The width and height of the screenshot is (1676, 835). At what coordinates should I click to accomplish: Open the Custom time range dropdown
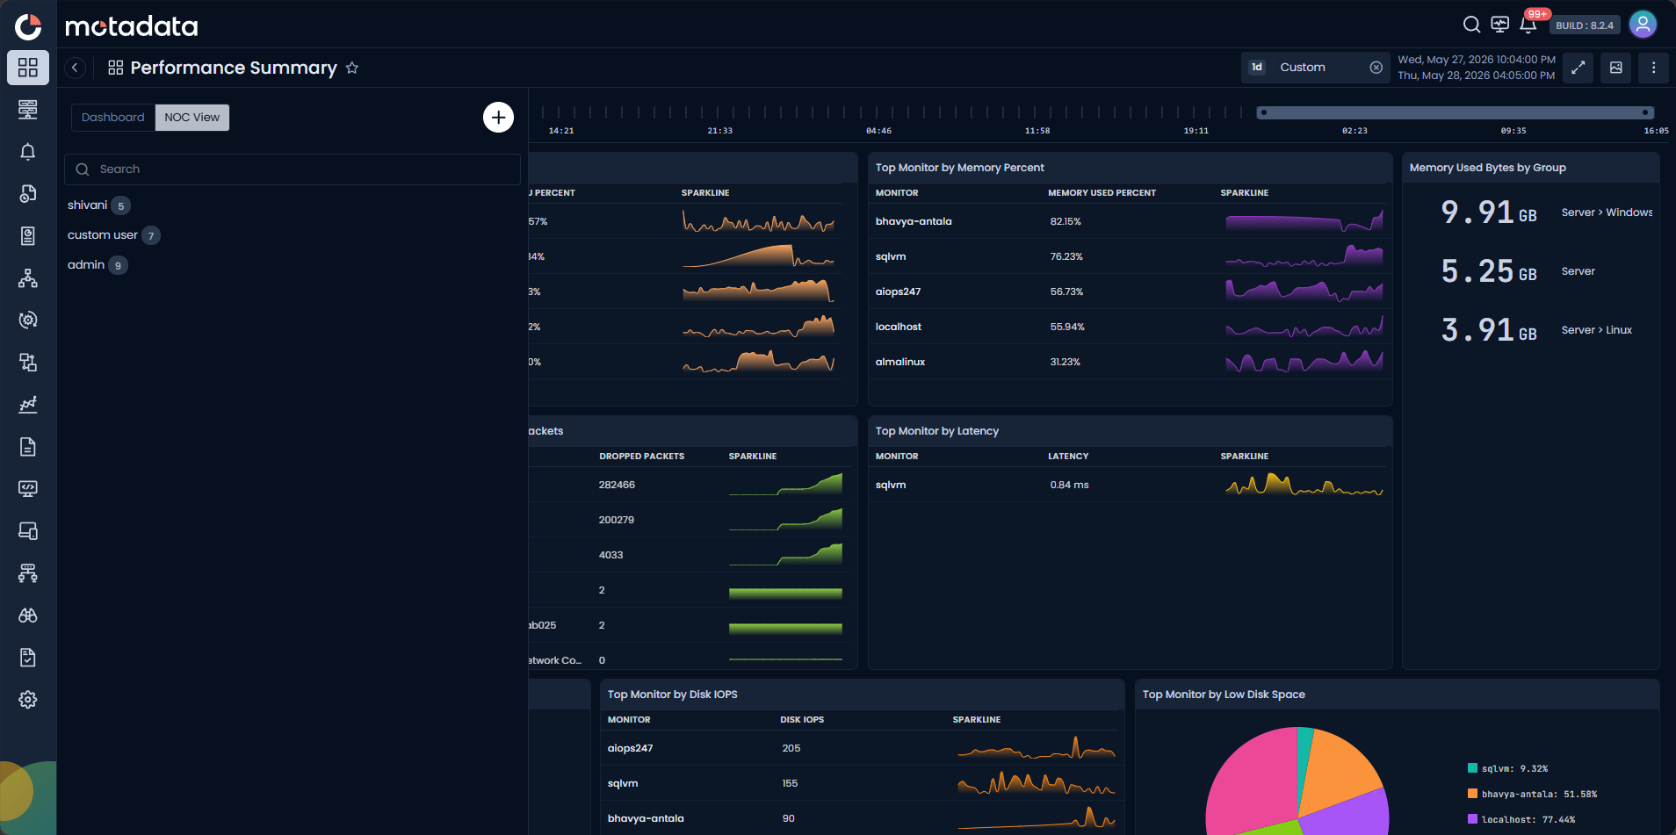[1315, 68]
